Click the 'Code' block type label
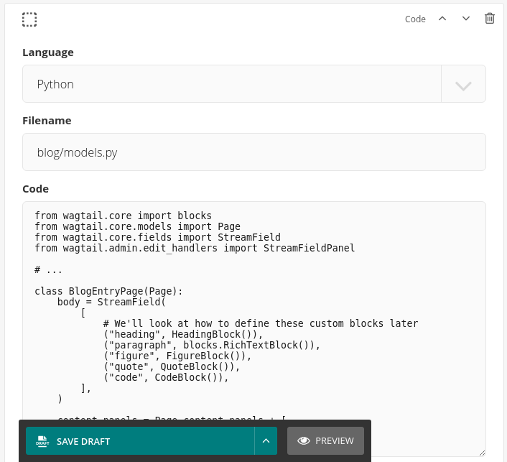 (x=415, y=19)
